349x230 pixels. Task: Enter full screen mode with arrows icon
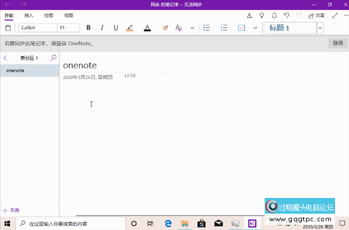335,16
